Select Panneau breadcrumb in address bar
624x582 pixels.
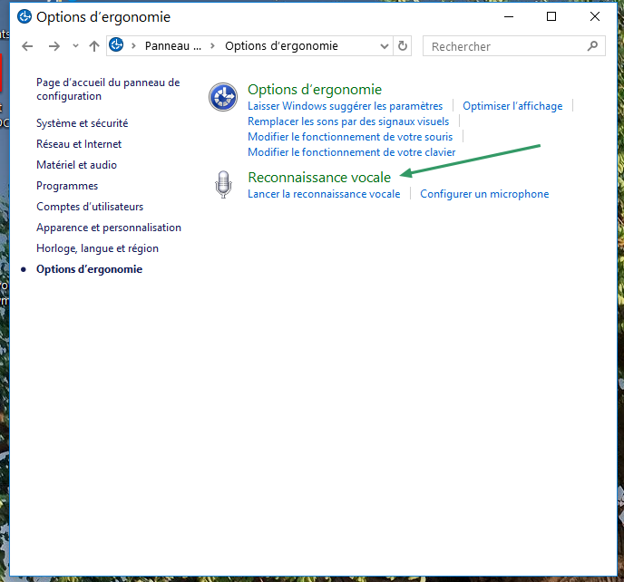pyautogui.click(x=172, y=46)
